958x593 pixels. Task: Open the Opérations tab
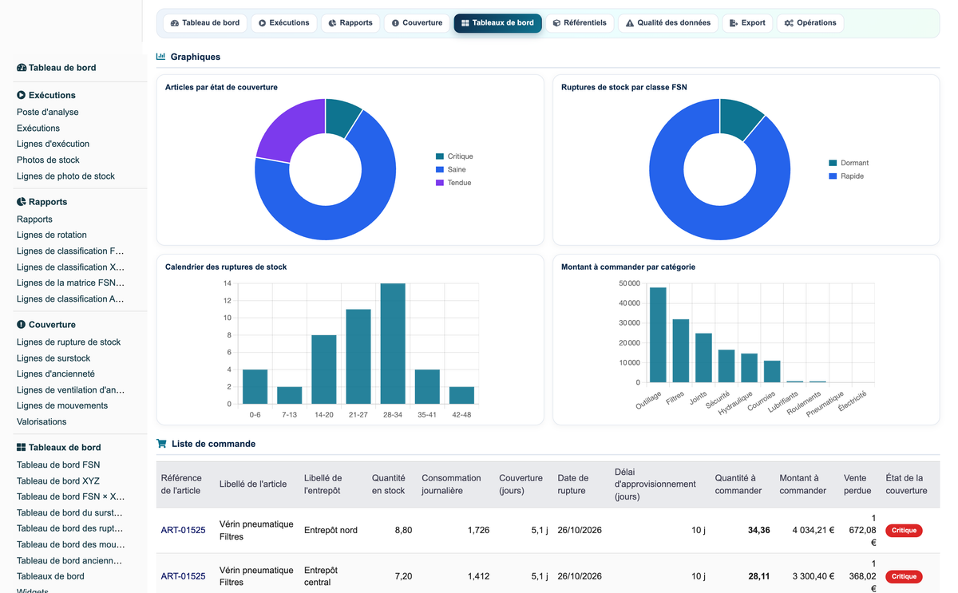coord(810,23)
